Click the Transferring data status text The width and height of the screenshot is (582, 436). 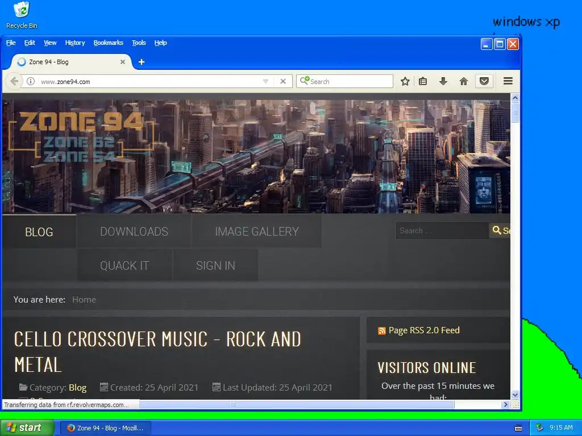coord(66,405)
